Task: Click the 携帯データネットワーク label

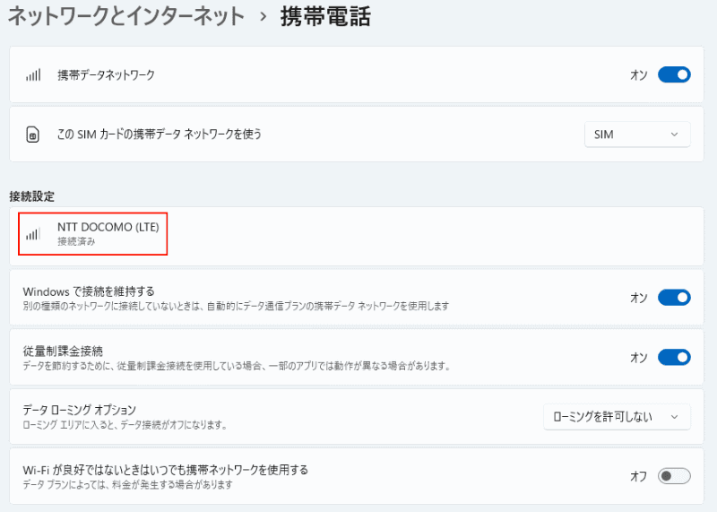Action: point(106,75)
